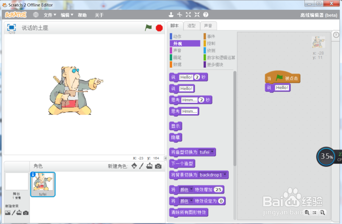342x224 pixels.
Task: Paint a new sprite with brush icon
Action: pos(141,166)
